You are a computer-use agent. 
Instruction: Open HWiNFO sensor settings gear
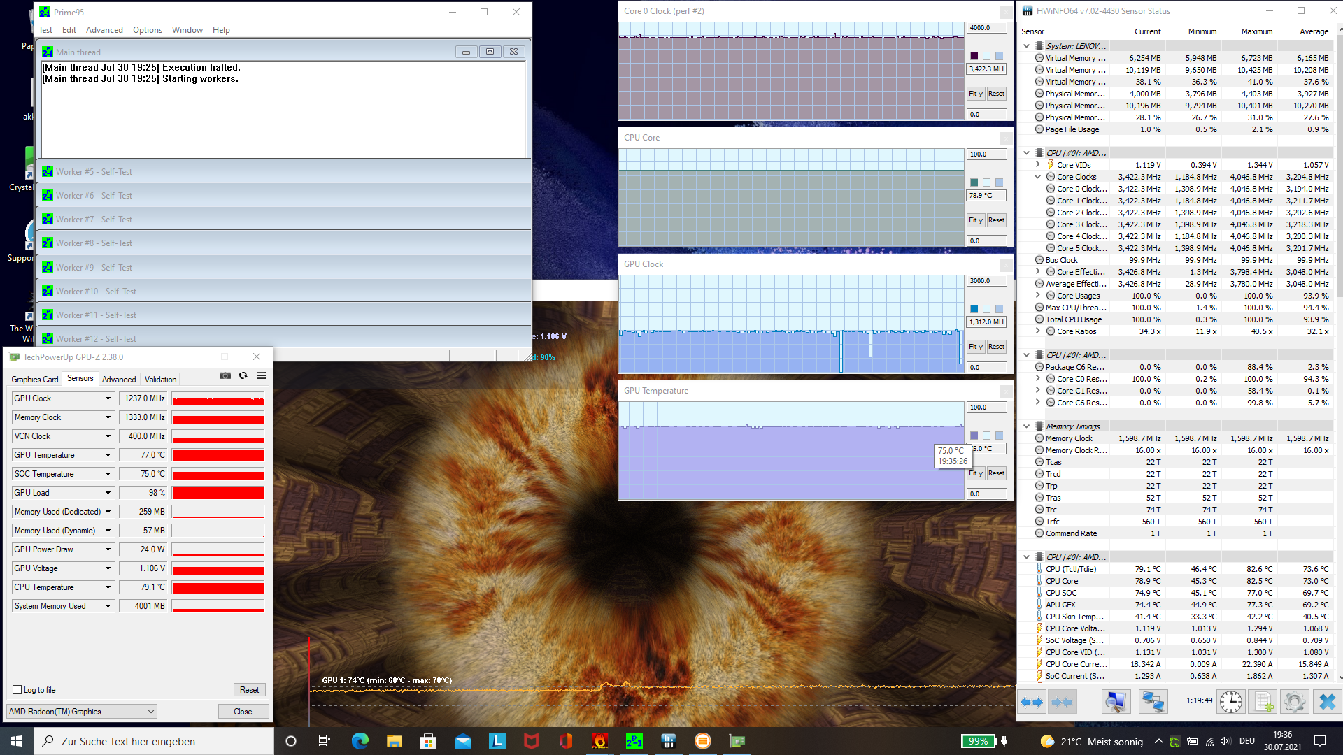(x=1294, y=701)
